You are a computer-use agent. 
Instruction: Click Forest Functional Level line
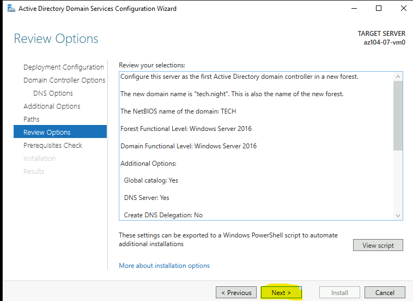(x=186, y=129)
